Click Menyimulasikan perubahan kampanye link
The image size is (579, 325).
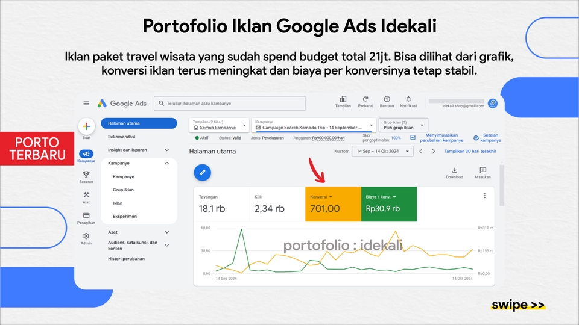click(441, 138)
